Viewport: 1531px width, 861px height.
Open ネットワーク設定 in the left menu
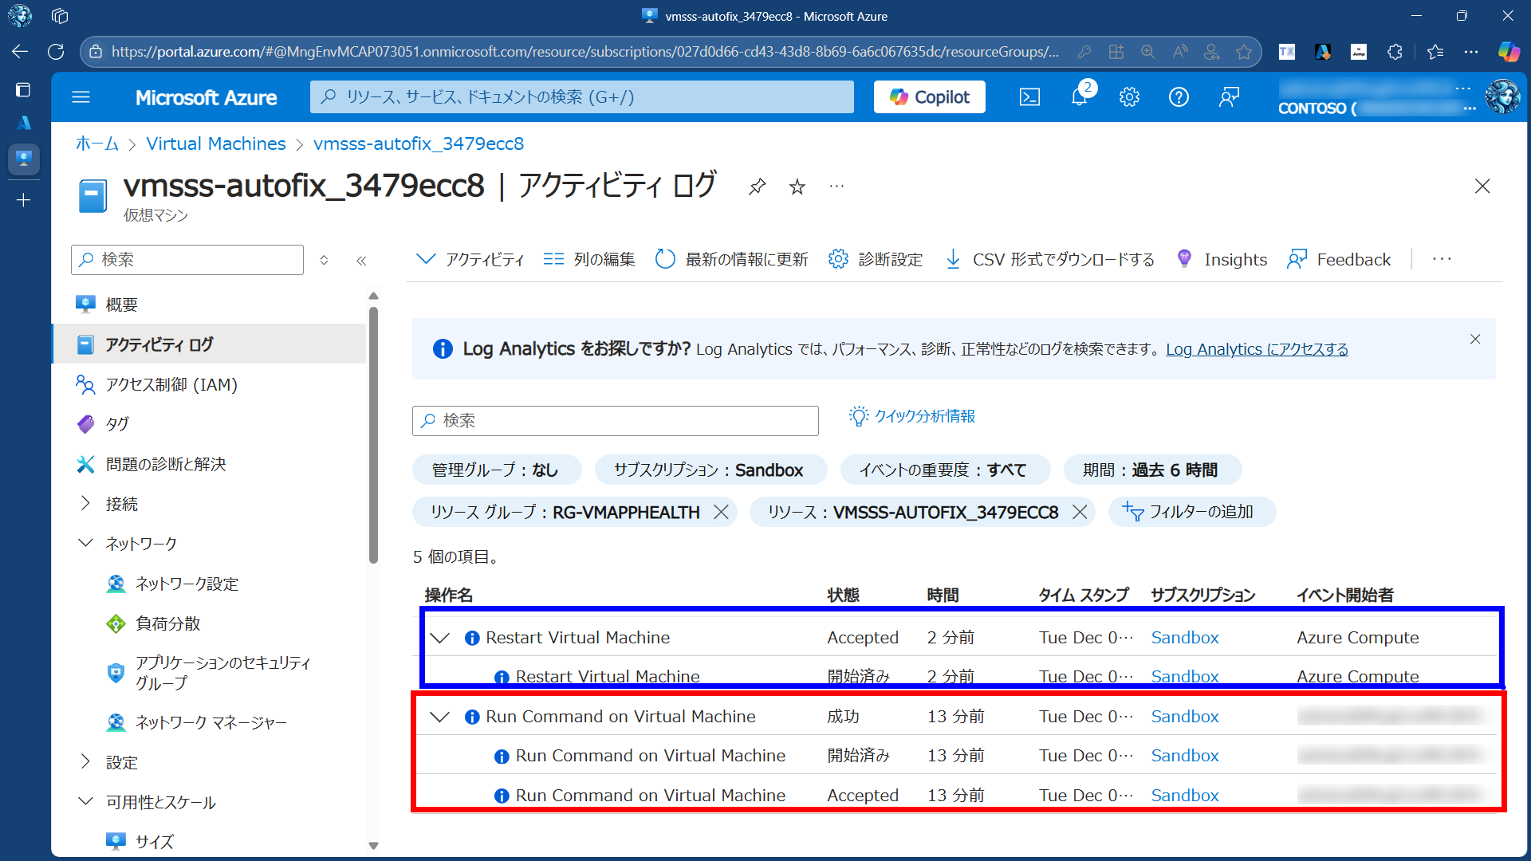187,584
